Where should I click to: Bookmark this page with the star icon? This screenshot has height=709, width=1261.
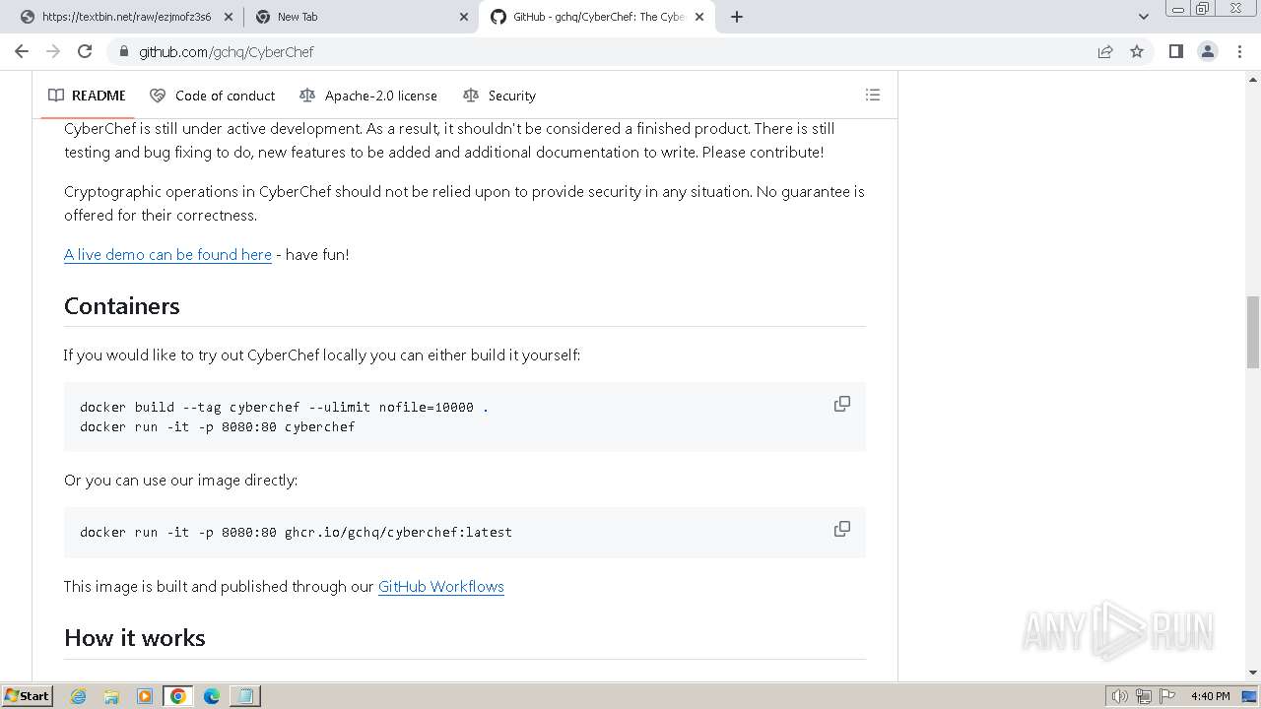pos(1137,51)
